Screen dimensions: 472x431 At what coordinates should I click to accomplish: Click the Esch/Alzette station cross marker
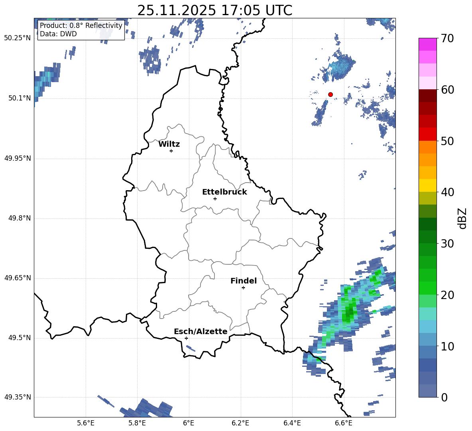point(186,338)
